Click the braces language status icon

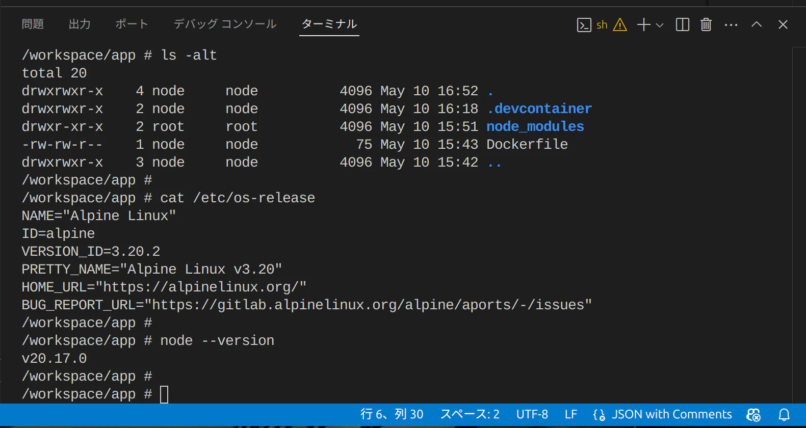[x=599, y=415]
